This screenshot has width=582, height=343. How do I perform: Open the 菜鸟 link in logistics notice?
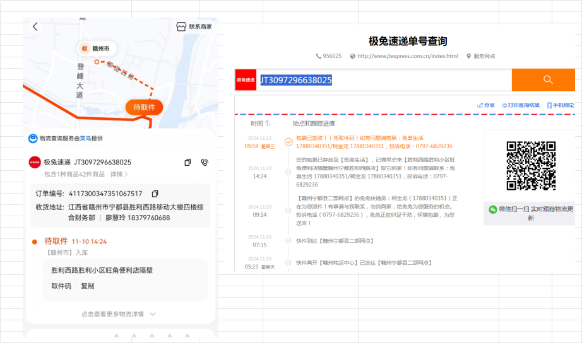[85, 138]
